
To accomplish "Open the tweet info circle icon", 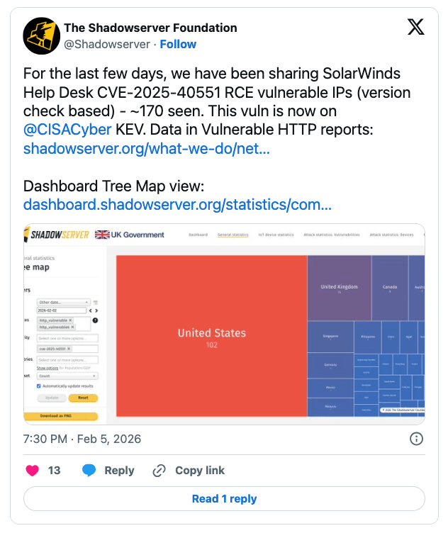I will point(417,439).
